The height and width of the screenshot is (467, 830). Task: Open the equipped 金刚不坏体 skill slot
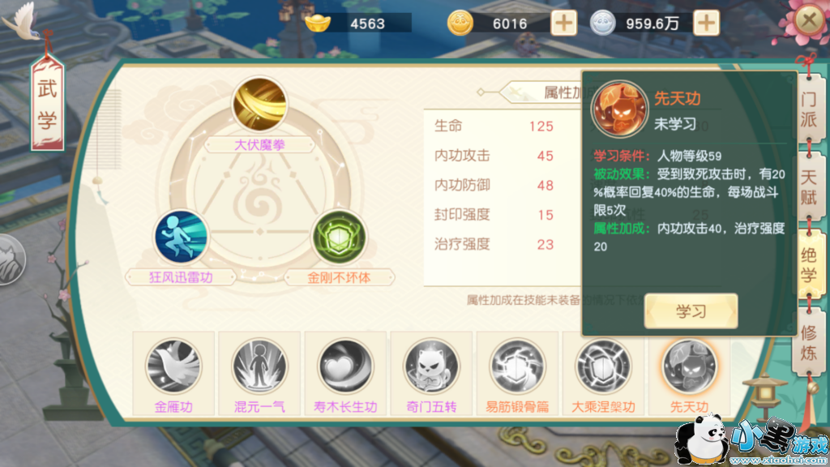(339, 237)
